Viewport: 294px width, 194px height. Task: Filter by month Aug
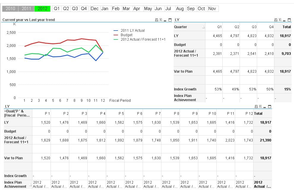pyautogui.click(x=180, y=9)
